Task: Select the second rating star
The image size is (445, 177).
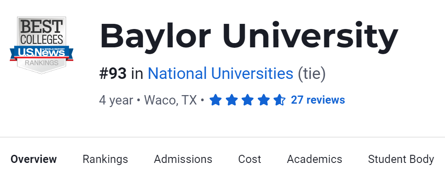Action: 232,100
